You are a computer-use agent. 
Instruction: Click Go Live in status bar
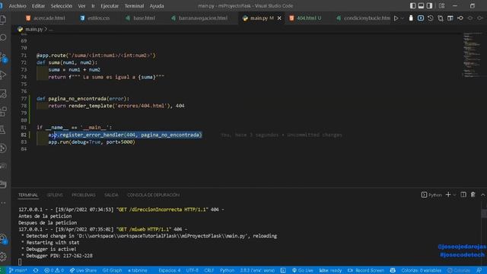tap(303, 270)
